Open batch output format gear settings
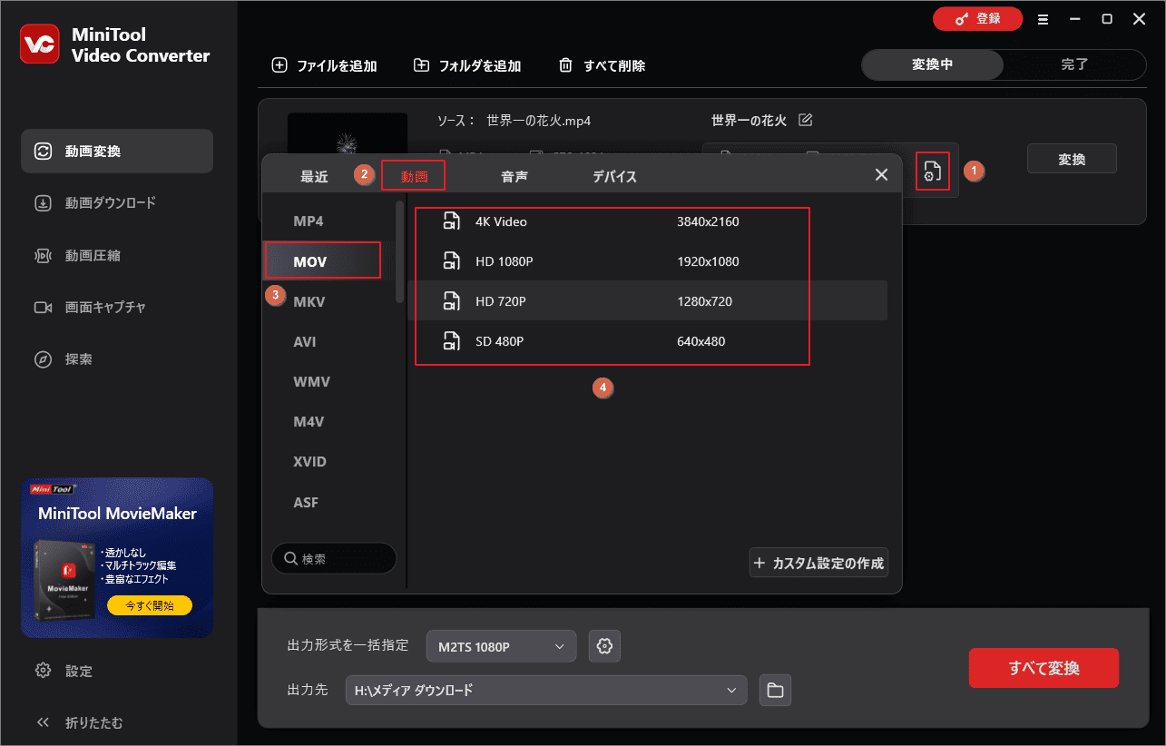1166x746 pixels. pos(604,646)
